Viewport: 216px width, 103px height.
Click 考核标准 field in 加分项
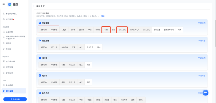click(54, 65)
